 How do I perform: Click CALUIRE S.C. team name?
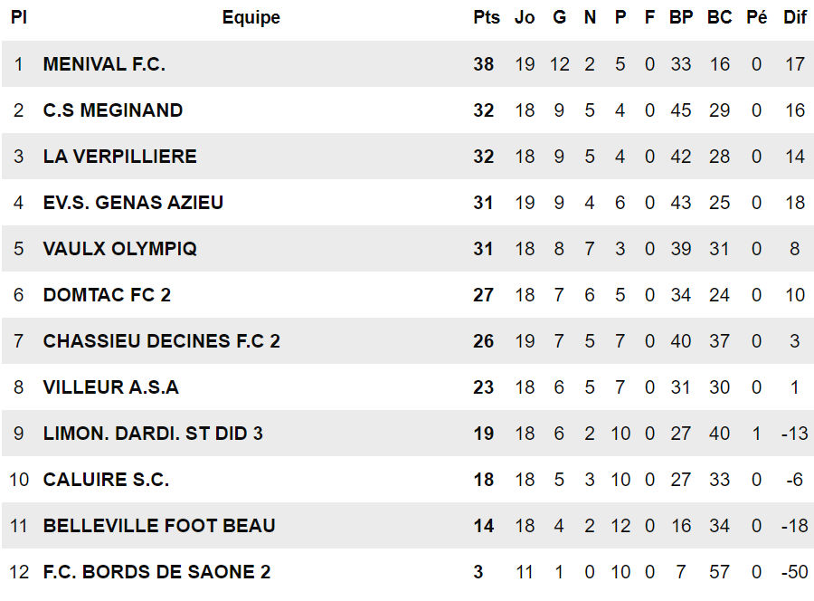(106, 480)
